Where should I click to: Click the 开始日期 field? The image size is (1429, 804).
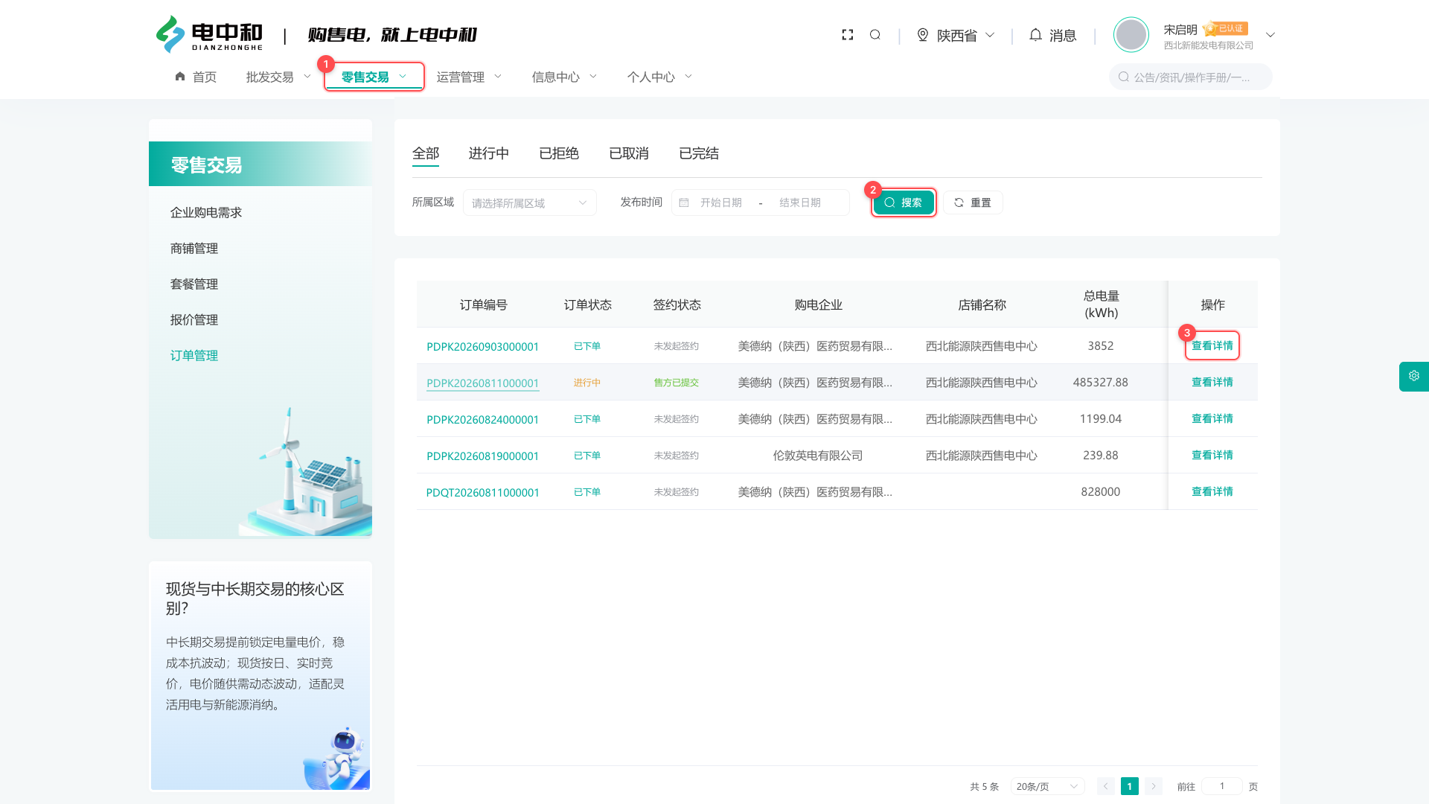(720, 202)
